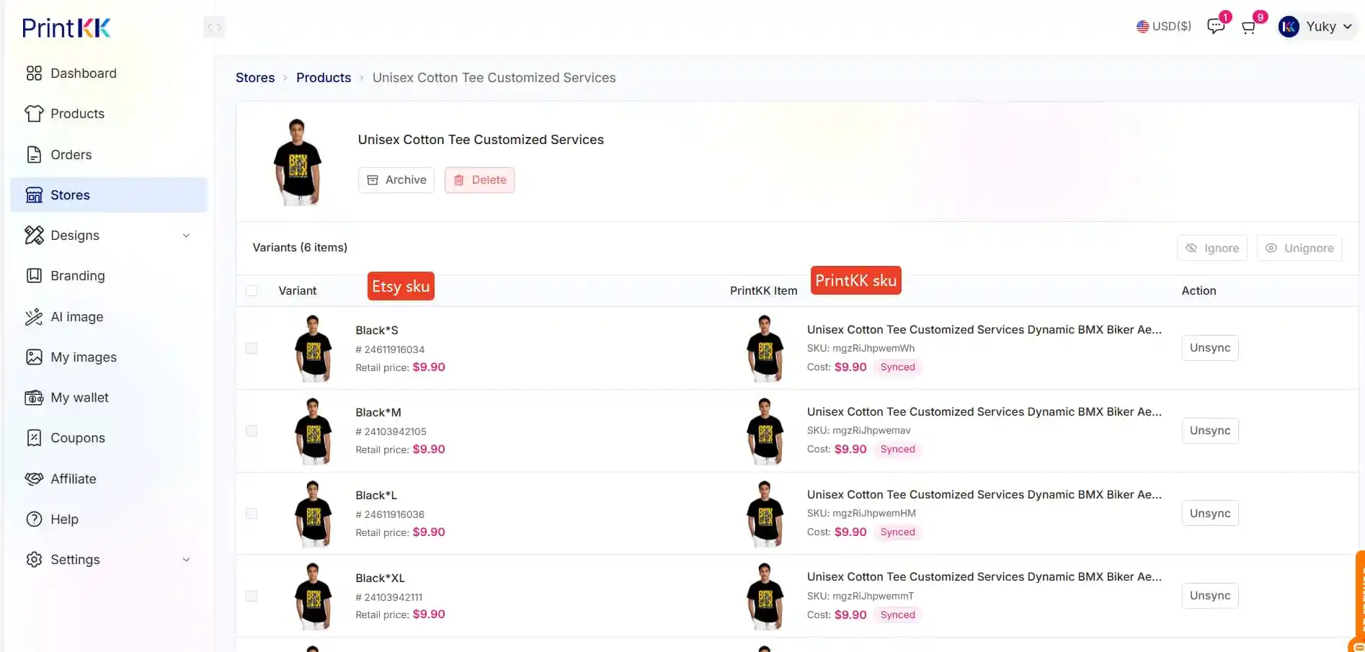Click listing number # 24103942105
The height and width of the screenshot is (652, 1365).
(x=391, y=432)
